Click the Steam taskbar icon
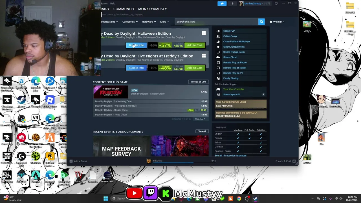This screenshot has width=361, height=203. 255,198
